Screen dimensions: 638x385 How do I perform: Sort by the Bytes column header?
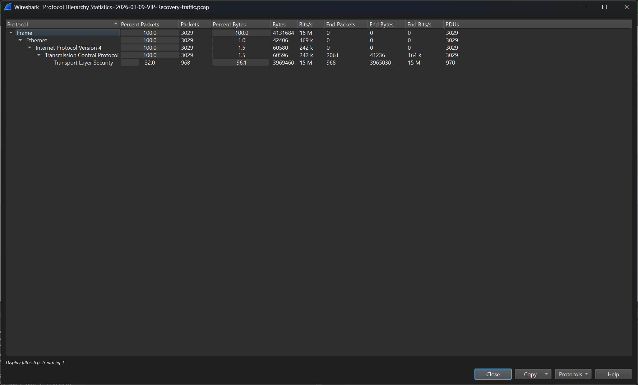click(284, 24)
